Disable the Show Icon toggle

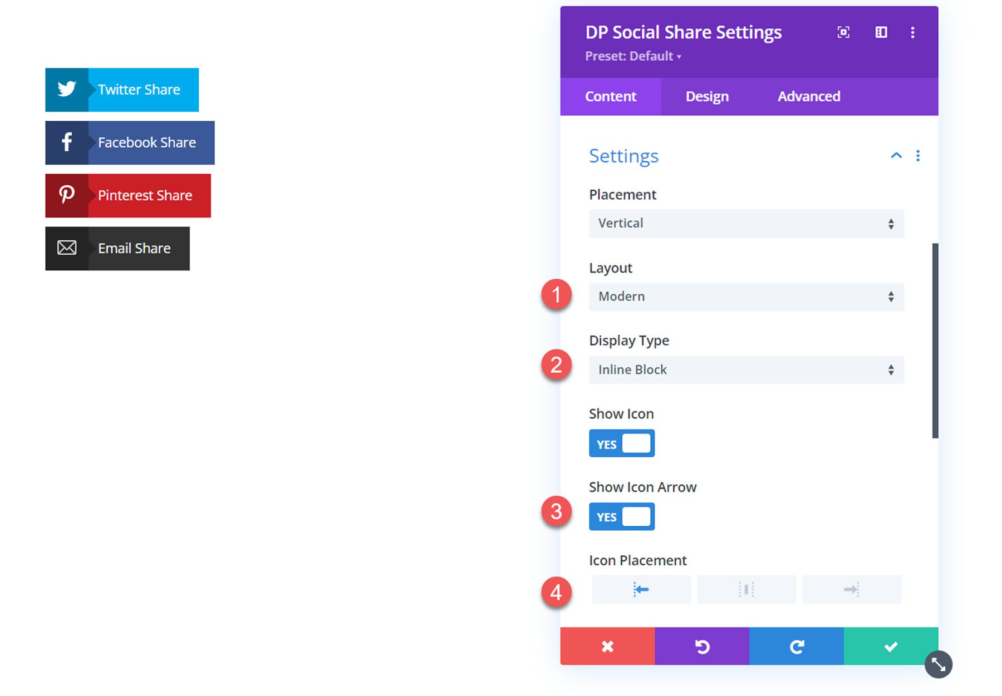tap(621, 443)
